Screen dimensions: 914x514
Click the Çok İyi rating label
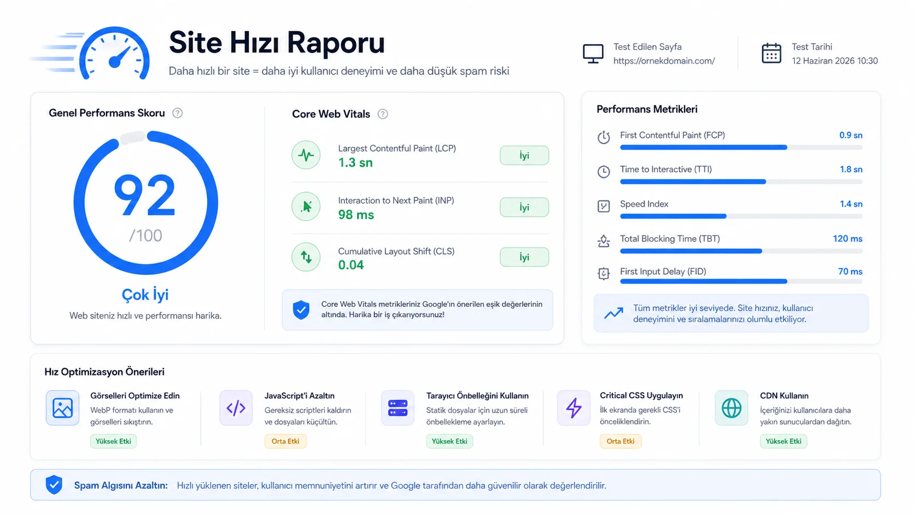(x=145, y=294)
